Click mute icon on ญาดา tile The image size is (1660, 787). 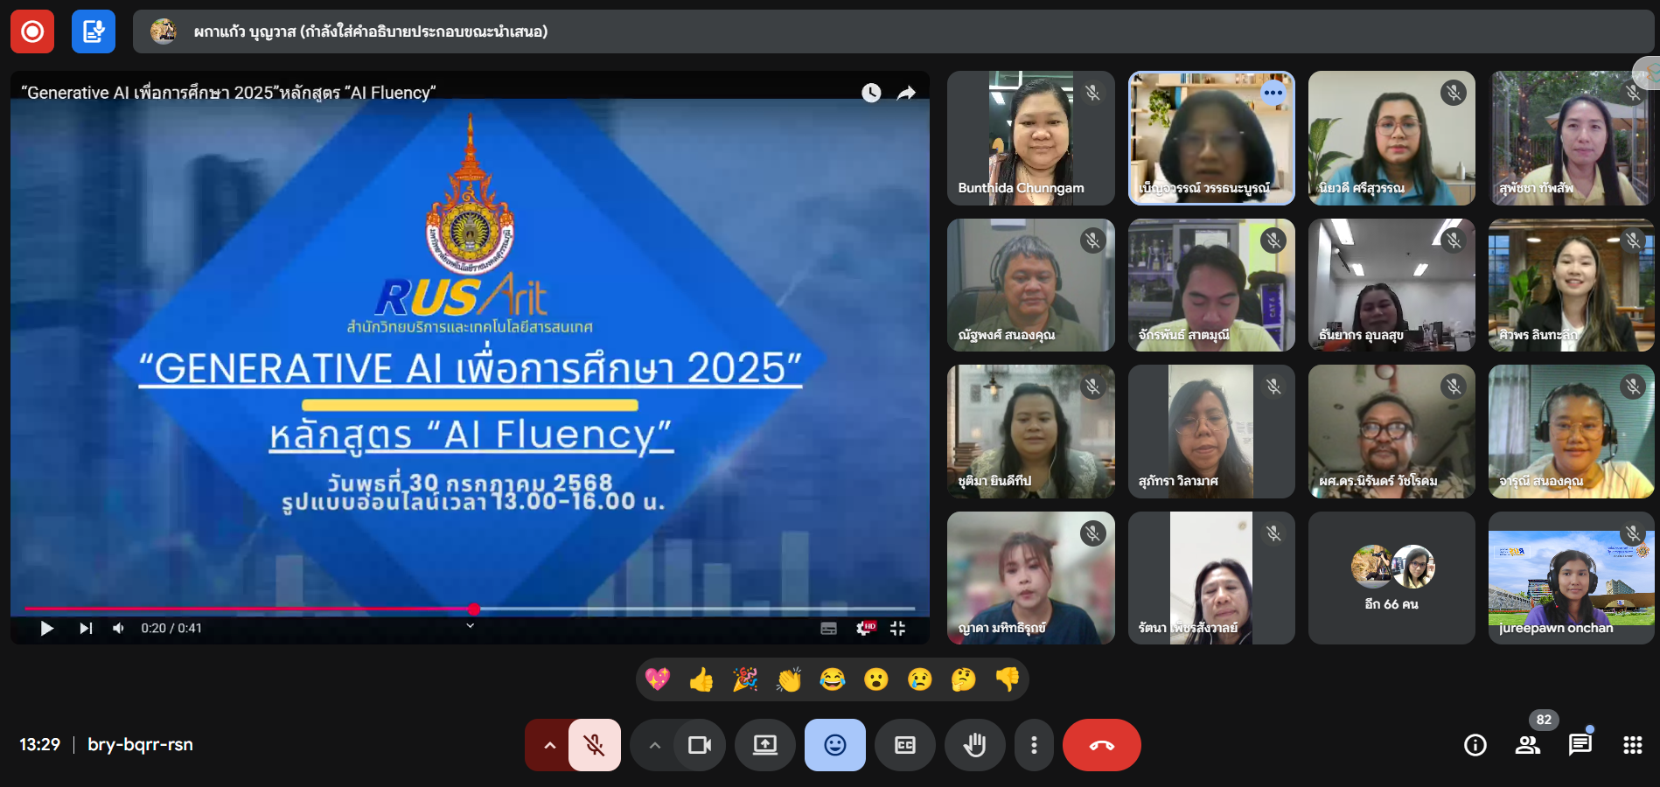pyautogui.click(x=1092, y=533)
